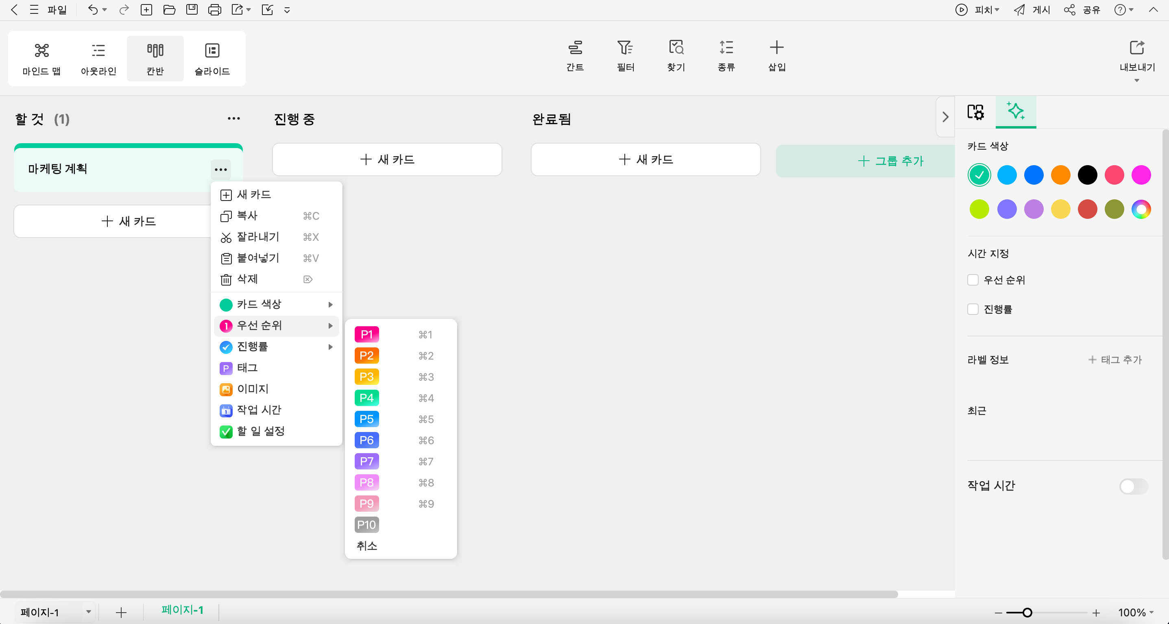The image size is (1169, 624).
Task: Expand the quick access toolbar customize arrow
Action: click(287, 10)
